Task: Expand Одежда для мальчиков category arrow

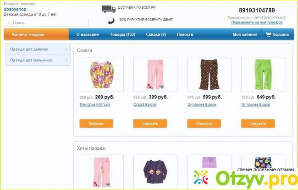Action: 66,60
